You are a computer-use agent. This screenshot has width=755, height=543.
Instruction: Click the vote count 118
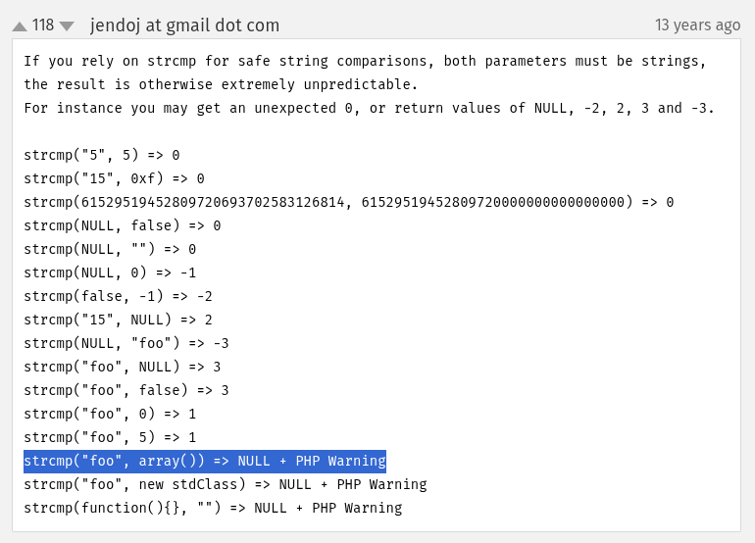coord(43,25)
